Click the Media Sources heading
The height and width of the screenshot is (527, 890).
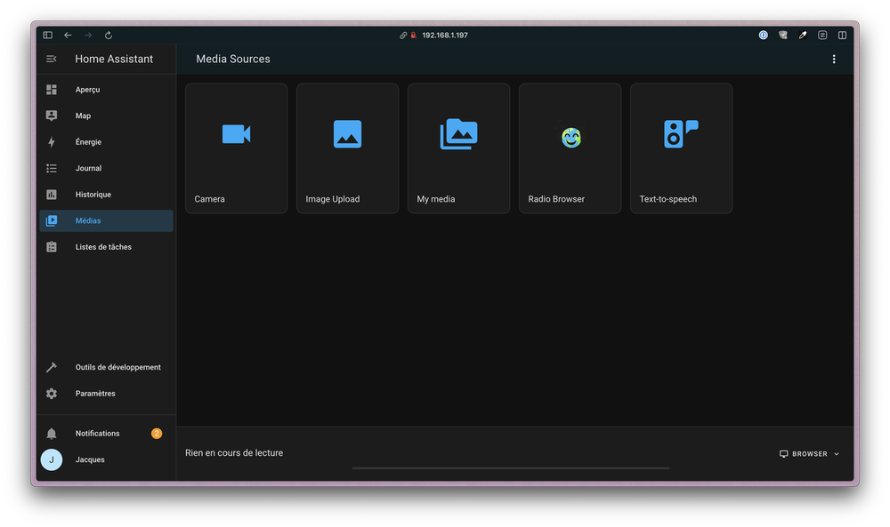click(233, 59)
